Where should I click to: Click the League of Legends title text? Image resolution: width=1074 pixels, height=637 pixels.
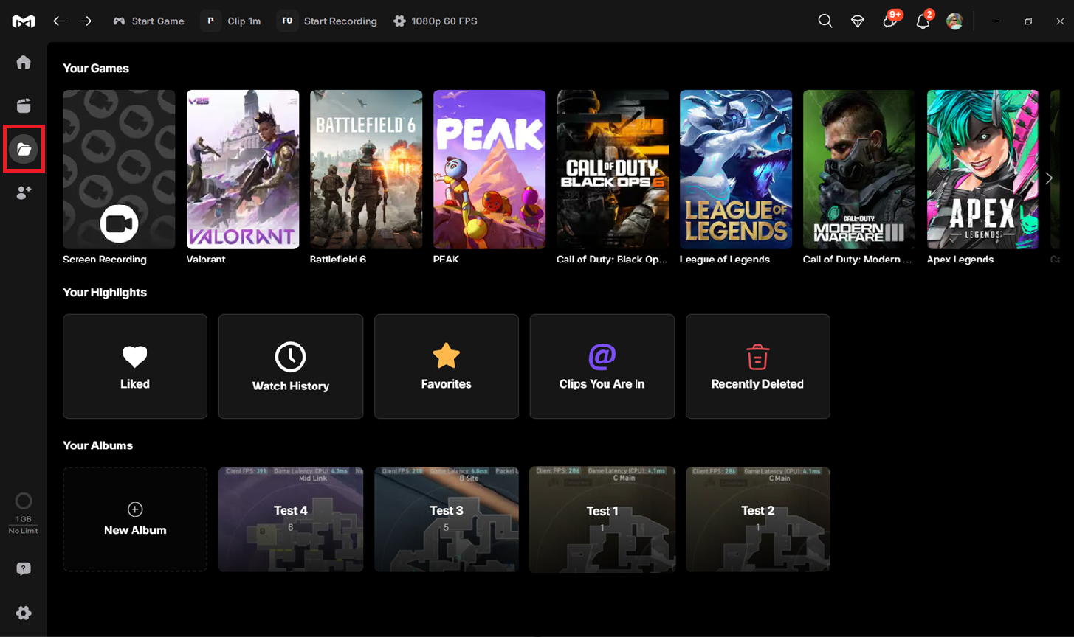pyautogui.click(x=725, y=260)
